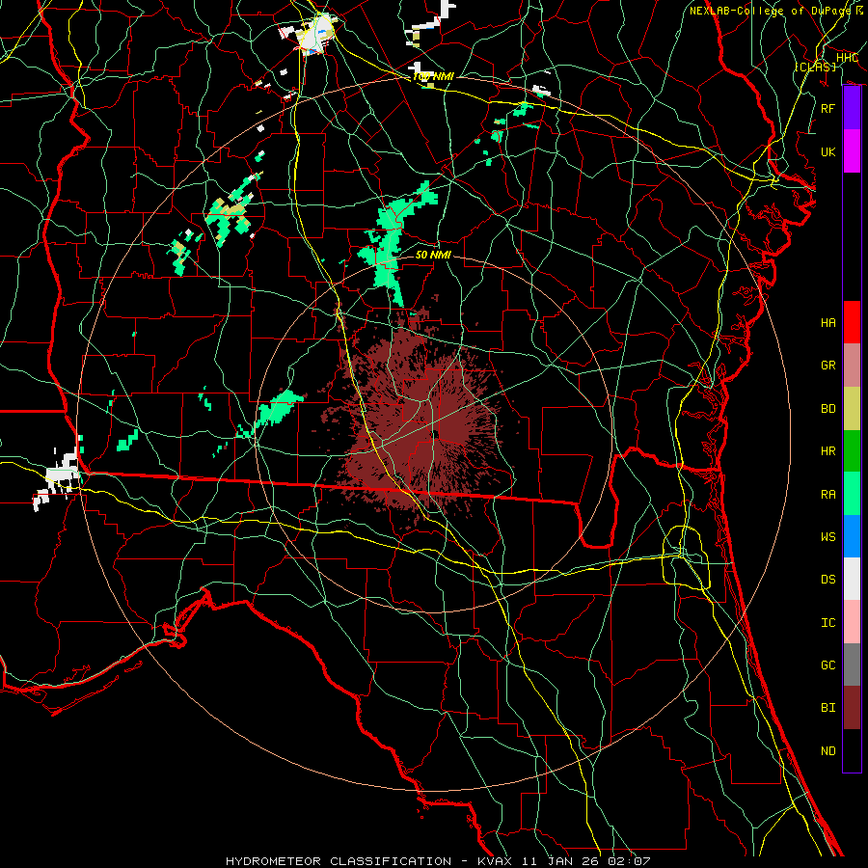Click the RA legend label
The image size is (868, 868).
[828, 494]
